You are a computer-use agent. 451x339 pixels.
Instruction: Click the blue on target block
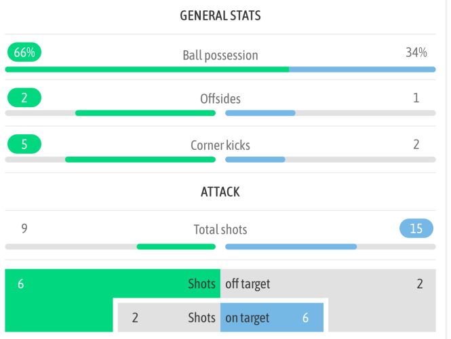tap(271, 317)
